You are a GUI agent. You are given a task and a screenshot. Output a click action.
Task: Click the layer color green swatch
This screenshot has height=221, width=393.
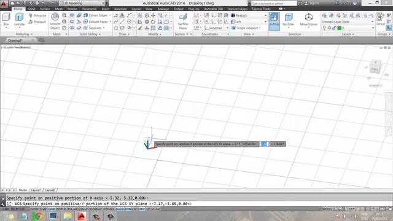click(x=340, y=28)
